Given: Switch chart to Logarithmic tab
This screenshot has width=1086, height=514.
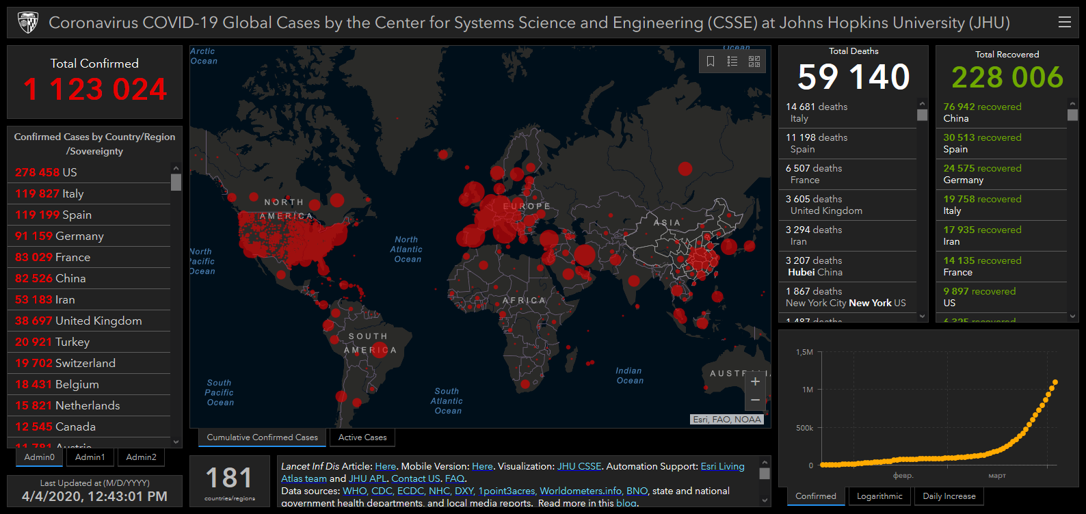Looking at the screenshot, I should [879, 496].
